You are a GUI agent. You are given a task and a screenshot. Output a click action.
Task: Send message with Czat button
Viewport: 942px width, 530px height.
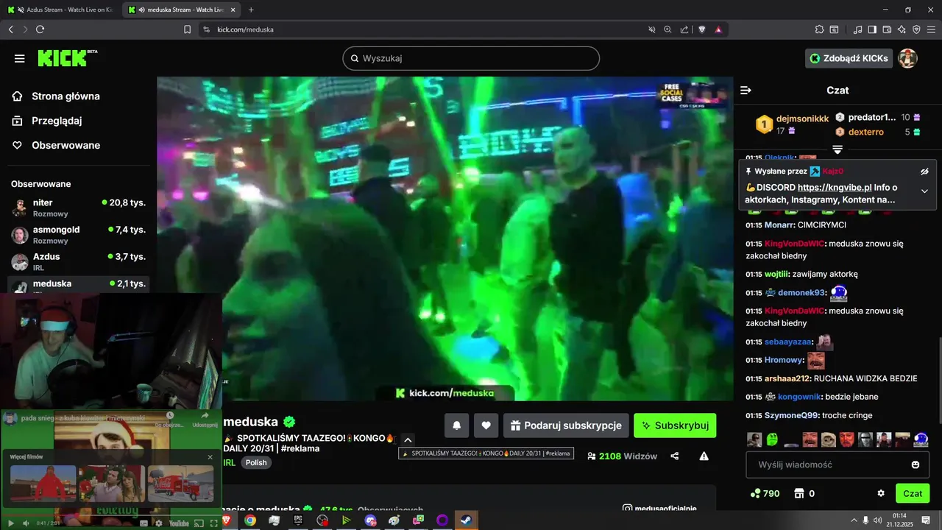[913, 493]
